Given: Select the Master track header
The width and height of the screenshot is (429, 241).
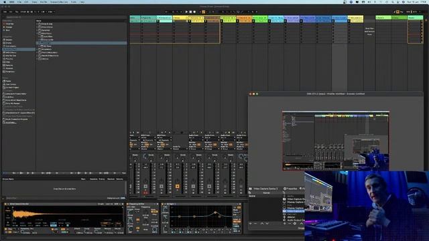Looking at the screenshot, I should pyautogui.click(x=415, y=18).
